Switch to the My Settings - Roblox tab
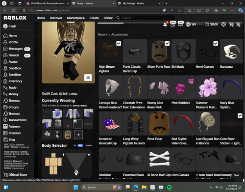The width and height of the screenshot is (245, 192). click(x=139, y=3)
